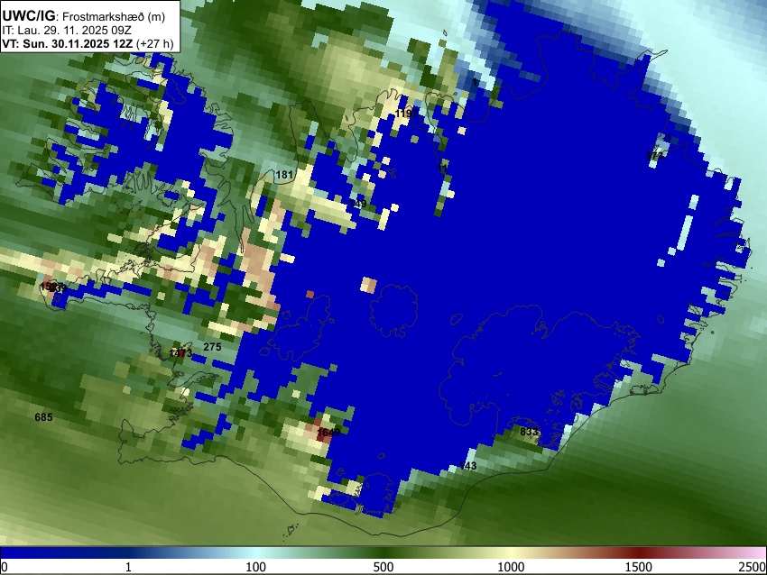Click the map value label 685
The width and height of the screenshot is (767, 575).
(x=43, y=417)
